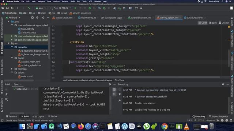234x131 pixels.
Task: Open SDK Manager icon in toolbar
Action: (124, 8)
